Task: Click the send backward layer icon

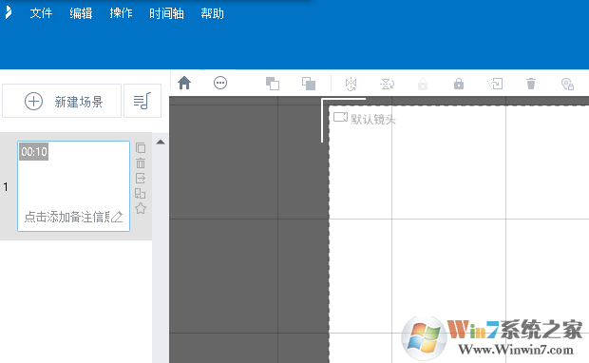Action: click(x=309, y=84)
